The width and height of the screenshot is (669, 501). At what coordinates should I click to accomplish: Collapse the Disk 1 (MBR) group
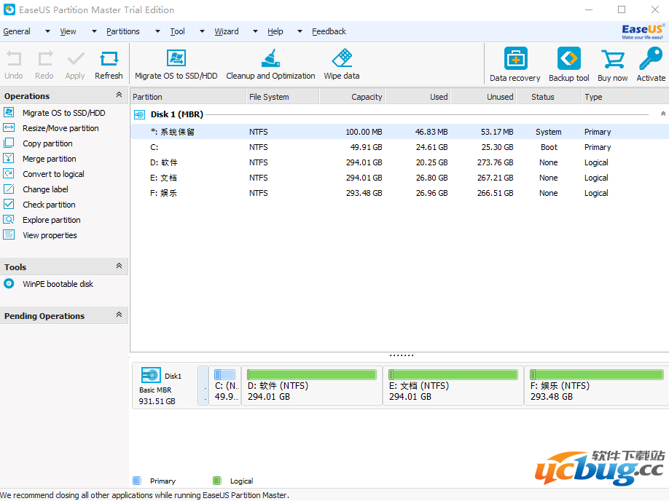point(663,114)
